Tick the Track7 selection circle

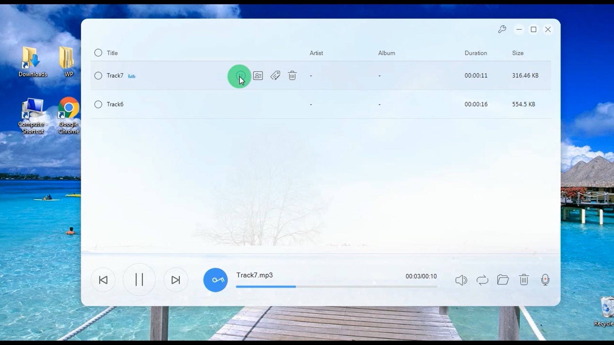click(98, 76)
